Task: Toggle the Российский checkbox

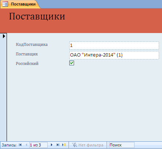Action: click(71, 63)
